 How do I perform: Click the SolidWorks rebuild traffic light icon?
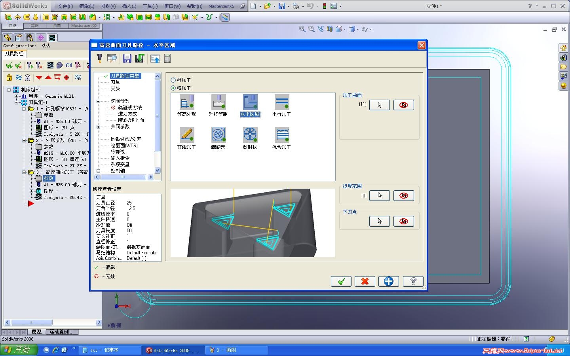(325, 6)
